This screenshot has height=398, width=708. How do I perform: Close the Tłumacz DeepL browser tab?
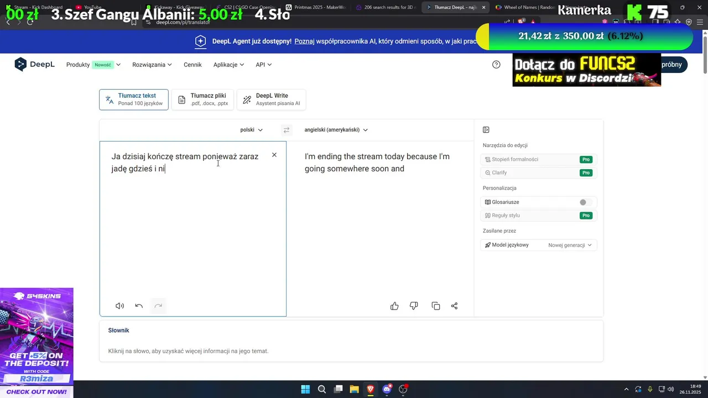484,7
